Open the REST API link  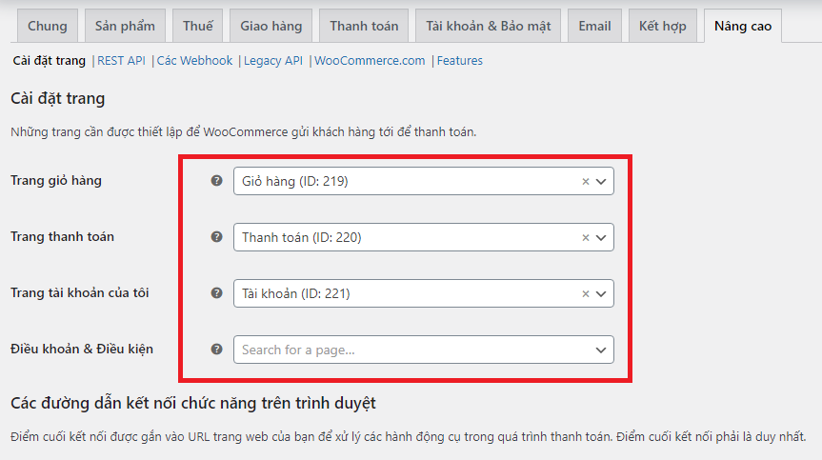coord(121,61)
